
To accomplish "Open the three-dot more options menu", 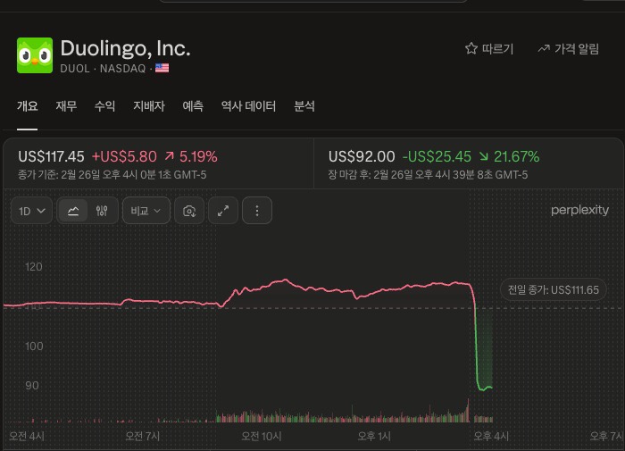I will pos(257,211).
